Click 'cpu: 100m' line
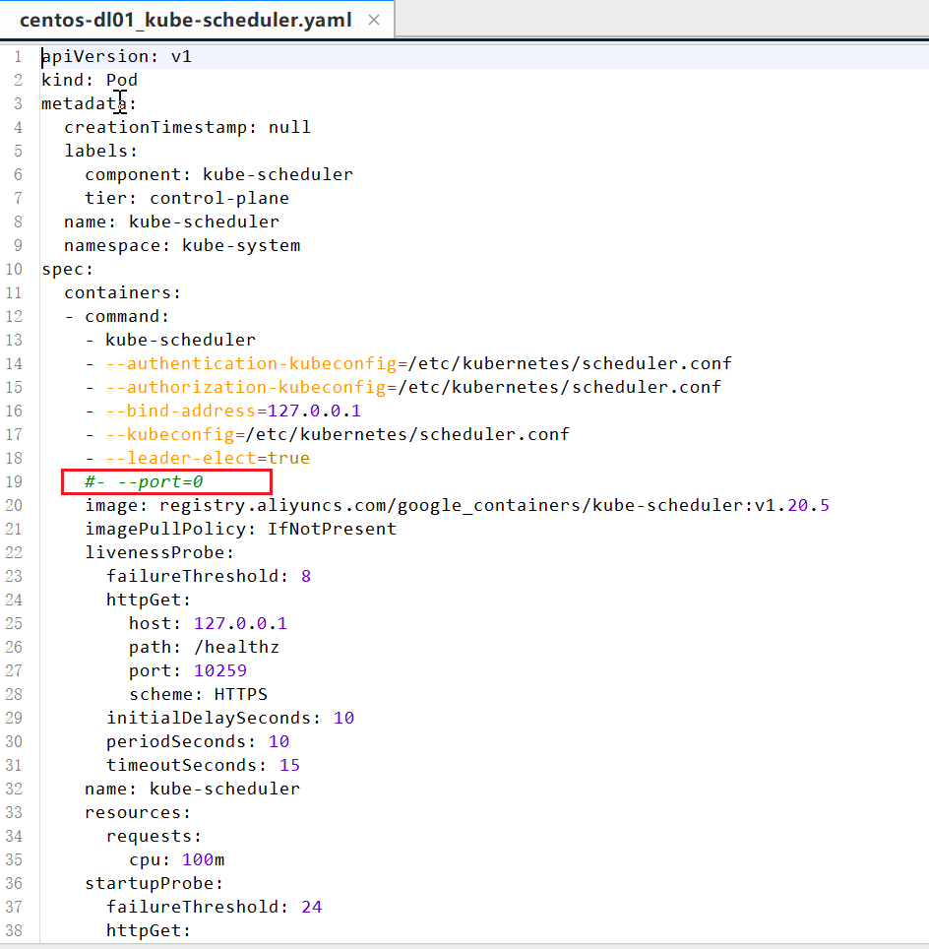This screenshot has height=949, width=929. point(177,858)
